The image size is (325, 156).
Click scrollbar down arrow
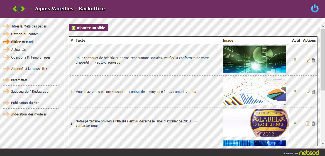pyautogui.click(x=322, y=143)
